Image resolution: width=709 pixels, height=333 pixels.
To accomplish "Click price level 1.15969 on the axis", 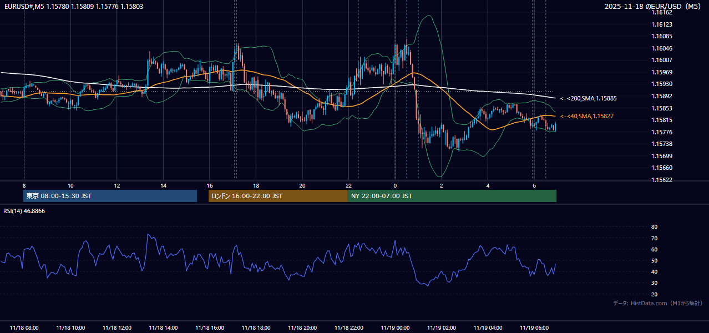I will (662, 72).
